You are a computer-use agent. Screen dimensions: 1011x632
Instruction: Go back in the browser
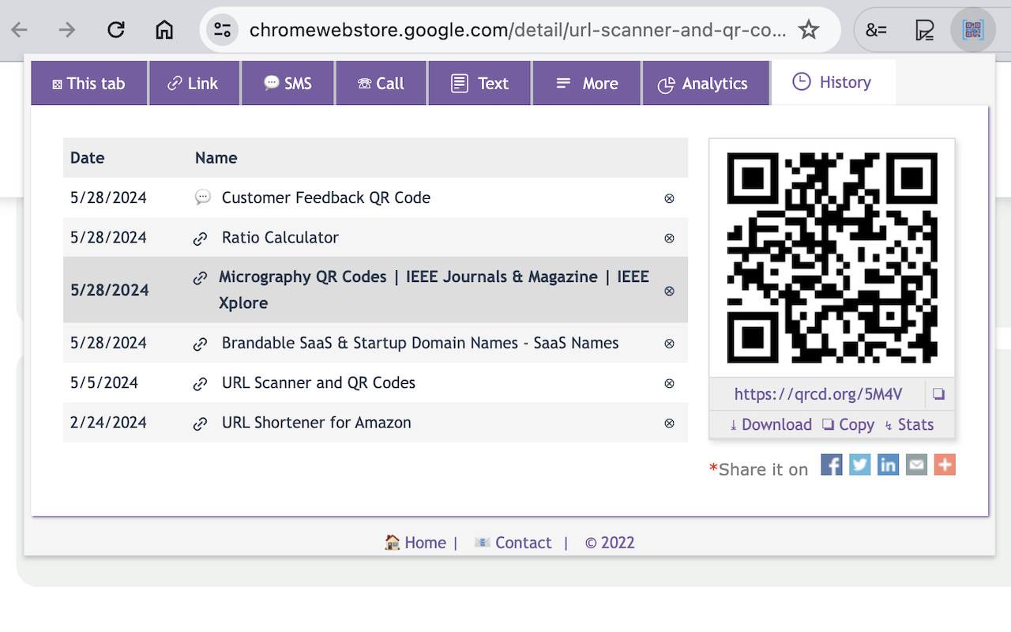[20, 30]
